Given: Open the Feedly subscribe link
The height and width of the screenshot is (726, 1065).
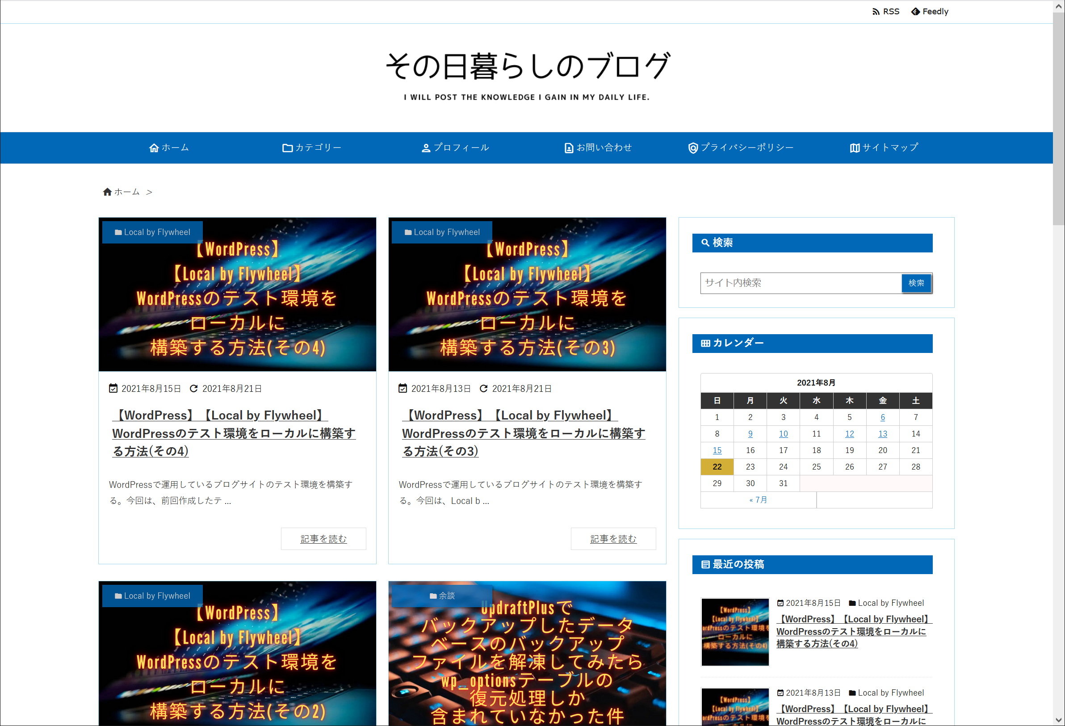Looking at the screenshot, I should 929,12.
